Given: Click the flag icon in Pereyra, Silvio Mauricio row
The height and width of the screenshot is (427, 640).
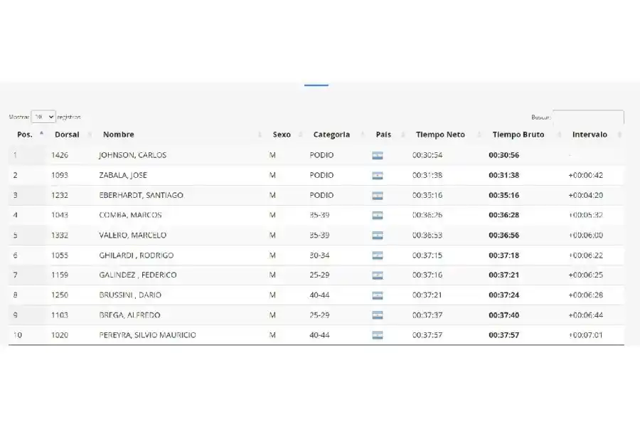Looking at the screenshot, I should coord(378,335).
